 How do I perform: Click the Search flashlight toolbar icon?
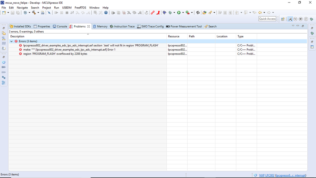point(210,13)
